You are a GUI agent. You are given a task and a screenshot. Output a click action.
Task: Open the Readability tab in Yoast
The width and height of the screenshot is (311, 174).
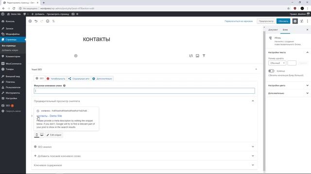[x=56, y=79]
